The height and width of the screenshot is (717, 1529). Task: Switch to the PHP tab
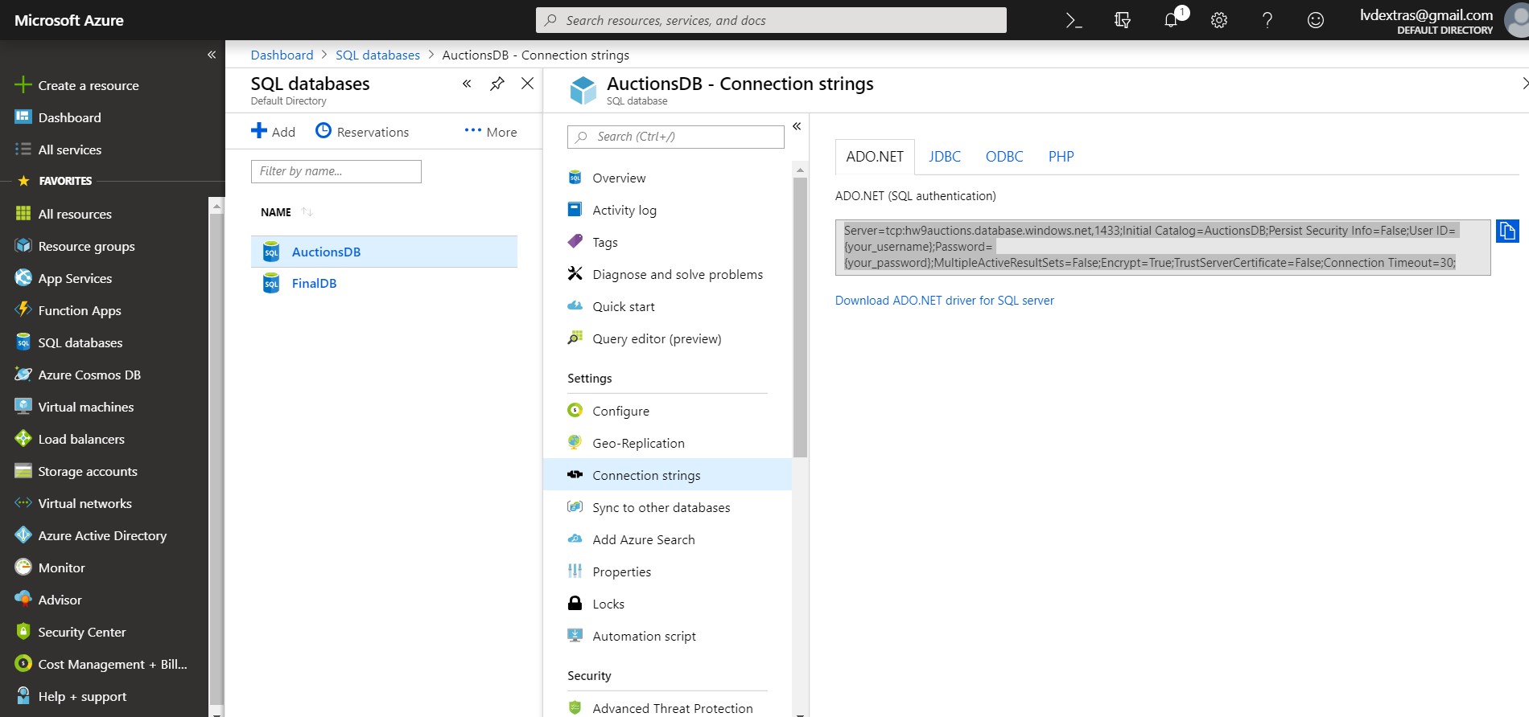[x=1061, y=157]
